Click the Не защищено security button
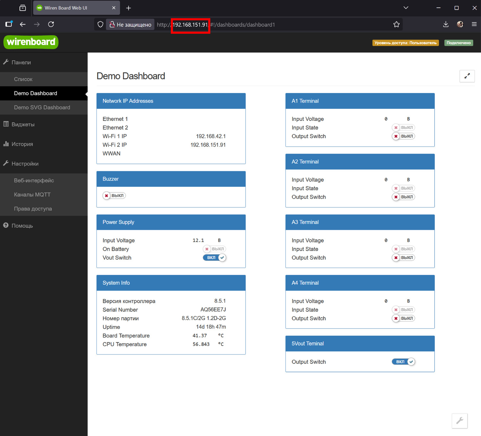 (131, 25)
